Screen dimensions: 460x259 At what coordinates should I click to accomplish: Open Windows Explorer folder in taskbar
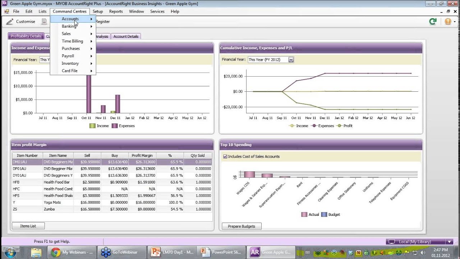pyautogui.click(x=36, y=253)
